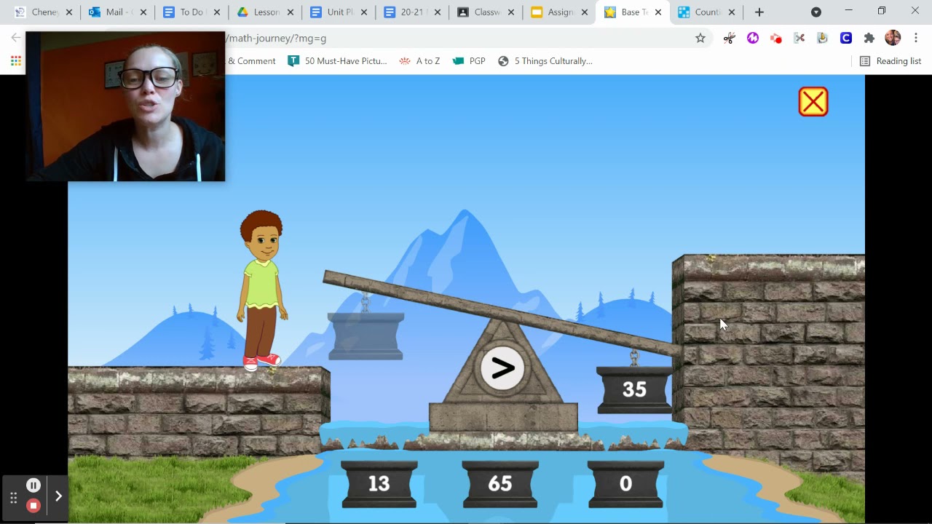Open the Chrome three-dot menu

[916, 38]
